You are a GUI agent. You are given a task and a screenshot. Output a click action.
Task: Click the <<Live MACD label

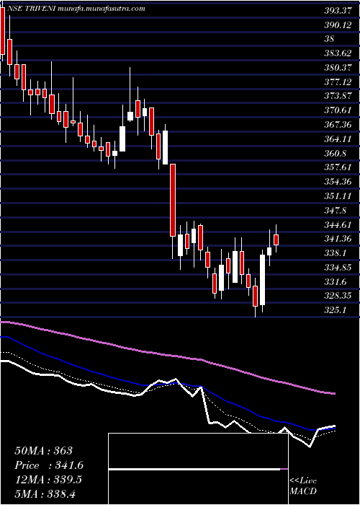303,486
